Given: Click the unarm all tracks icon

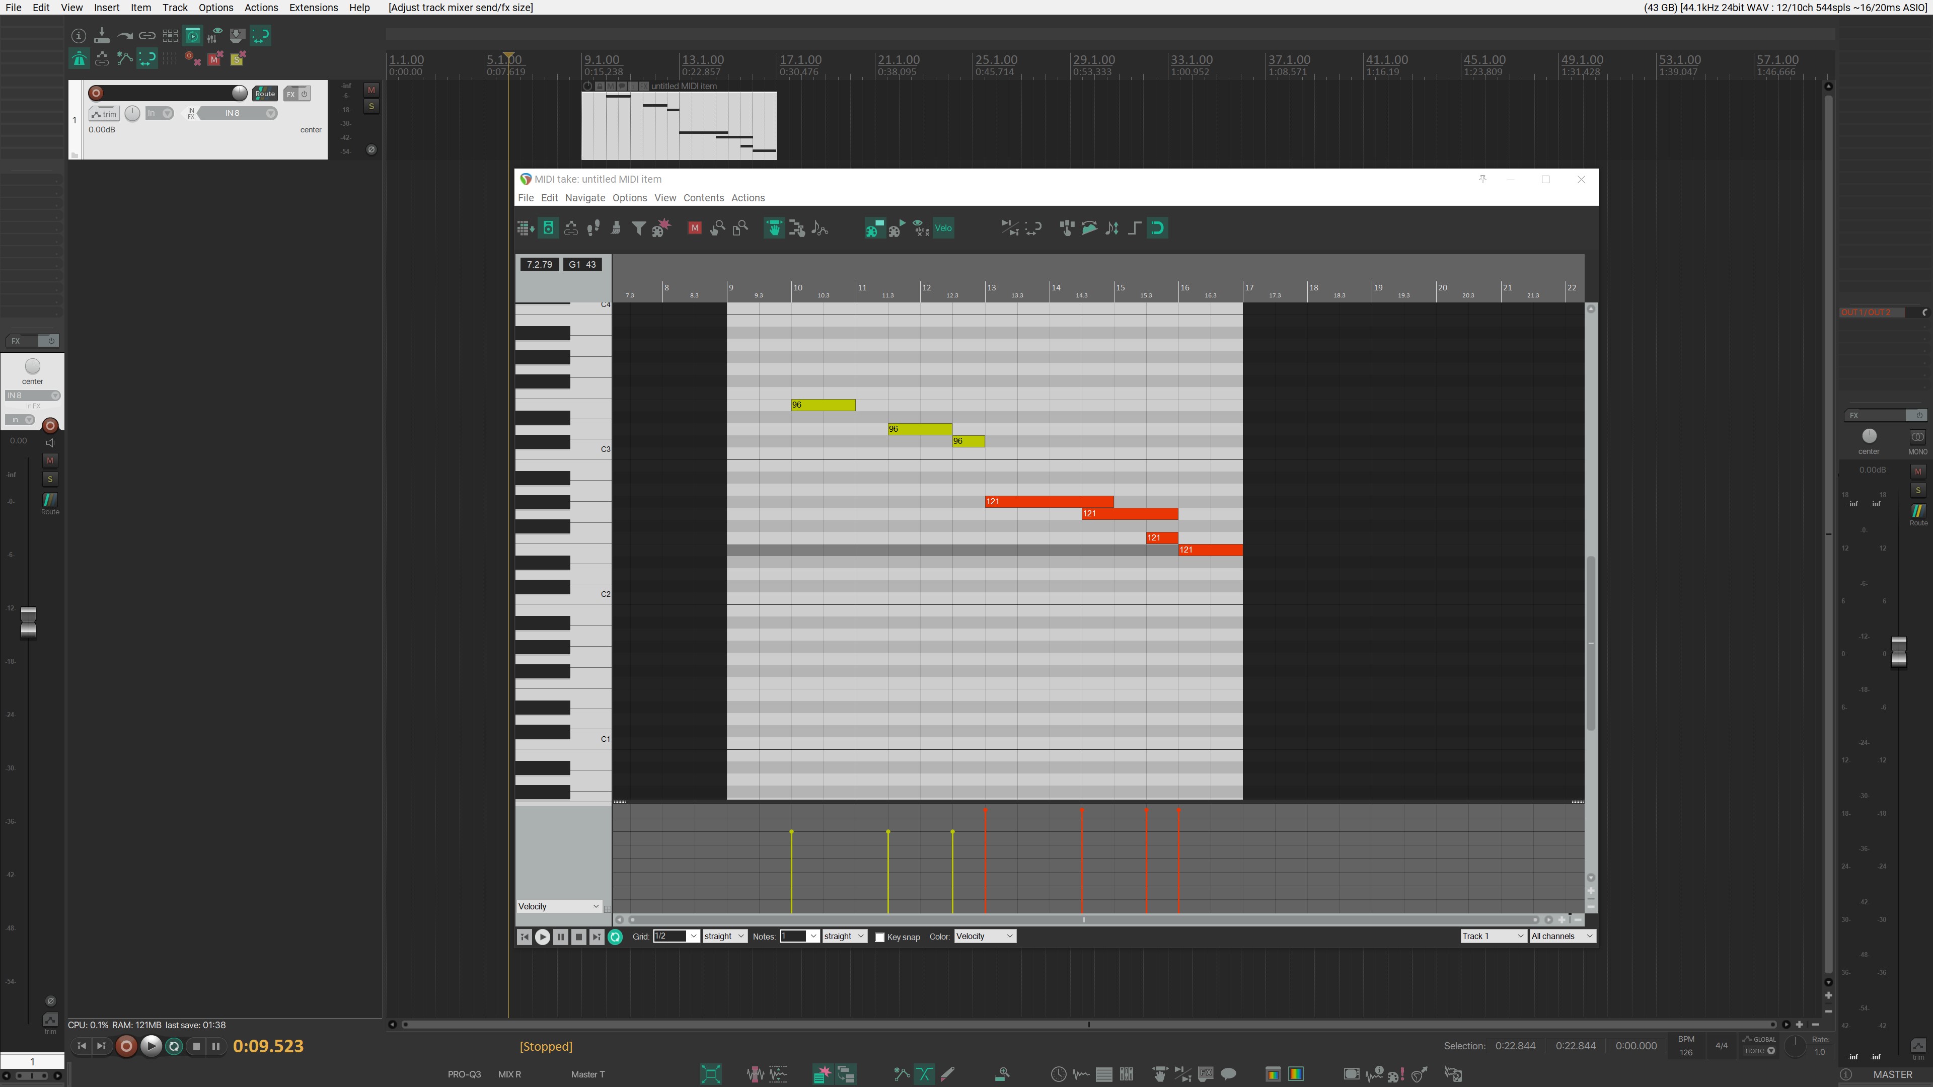Looking at the screenshot, I should coord(193,58).
